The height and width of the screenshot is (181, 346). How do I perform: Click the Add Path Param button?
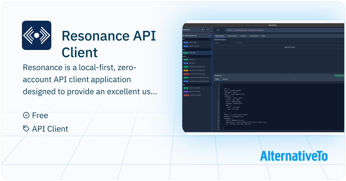point(279,47)
